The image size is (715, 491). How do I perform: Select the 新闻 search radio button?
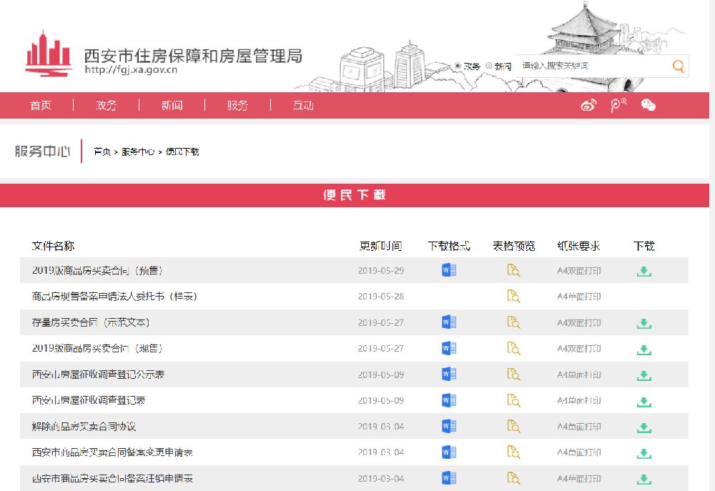coord(489,66)
